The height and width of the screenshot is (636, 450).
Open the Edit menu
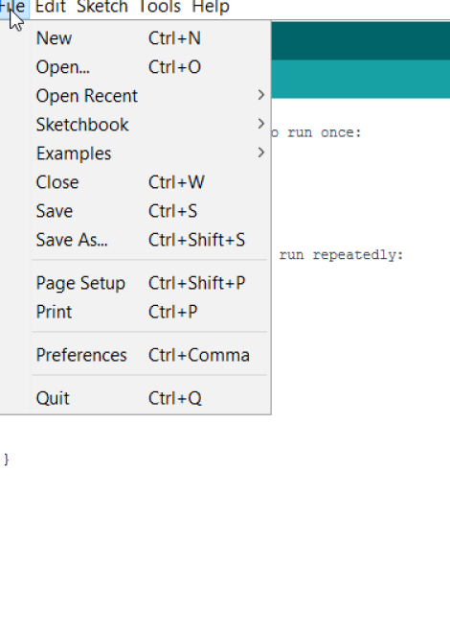pyautogui.click(x=51, y=8)
